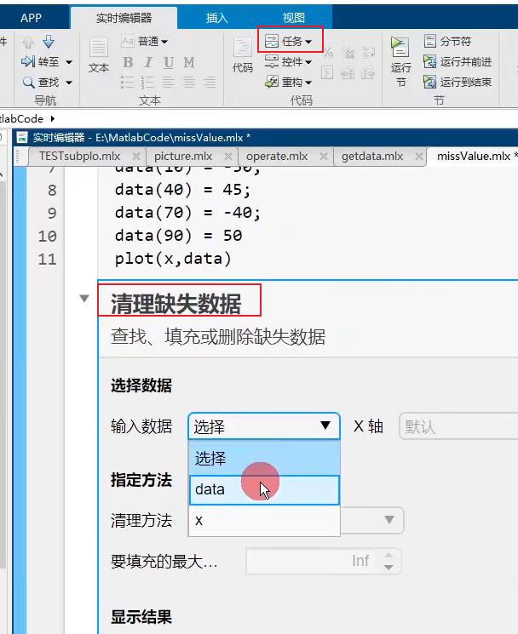The image size is (518, 634).
Task: Toggle italic text formatting
Action: (x=148, y=62)
